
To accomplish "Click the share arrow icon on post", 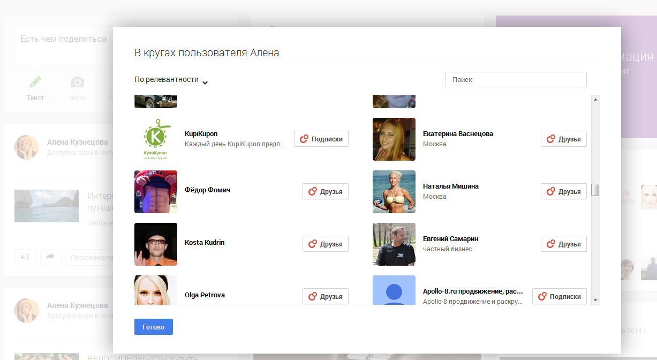I will (50, 257).
